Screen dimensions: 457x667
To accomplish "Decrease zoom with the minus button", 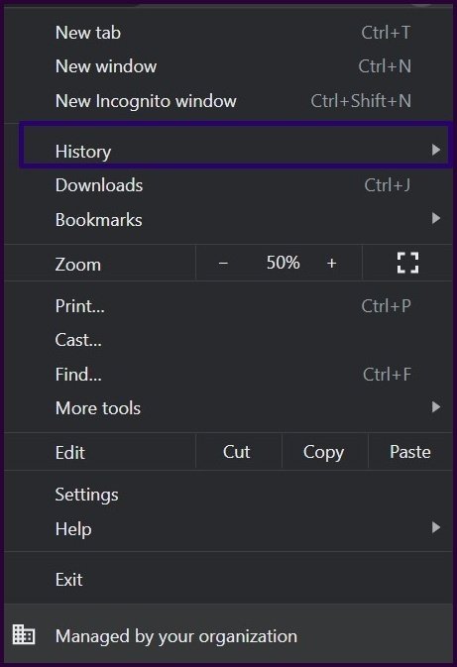I will [223, 263].
